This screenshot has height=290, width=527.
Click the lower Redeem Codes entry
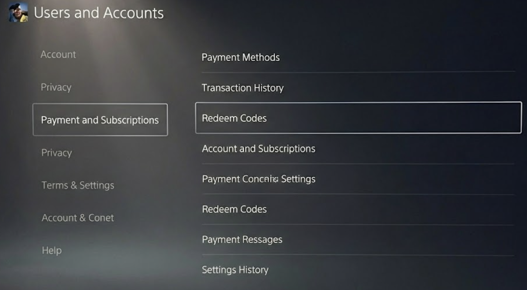click(x=234, y=209)
